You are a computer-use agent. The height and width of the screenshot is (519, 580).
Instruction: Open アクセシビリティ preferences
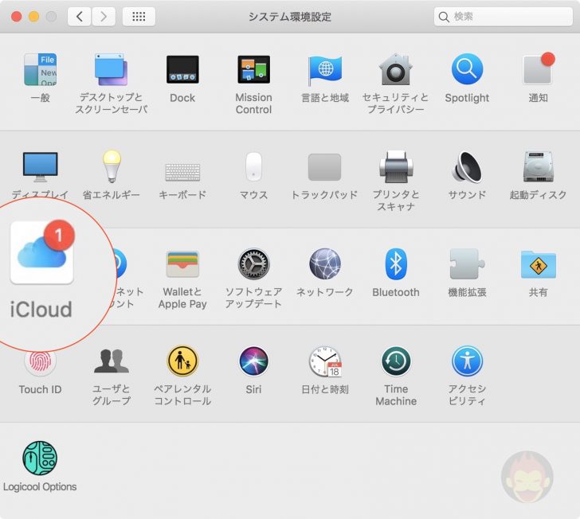(467, 361)
